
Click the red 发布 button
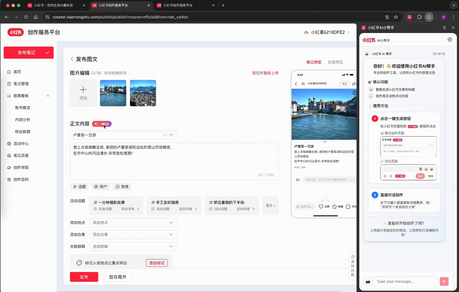[x=84, y=277]
